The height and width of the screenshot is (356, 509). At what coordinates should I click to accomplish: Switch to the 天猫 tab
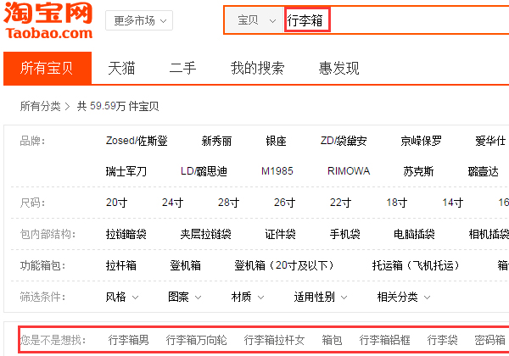coord(121,68)
